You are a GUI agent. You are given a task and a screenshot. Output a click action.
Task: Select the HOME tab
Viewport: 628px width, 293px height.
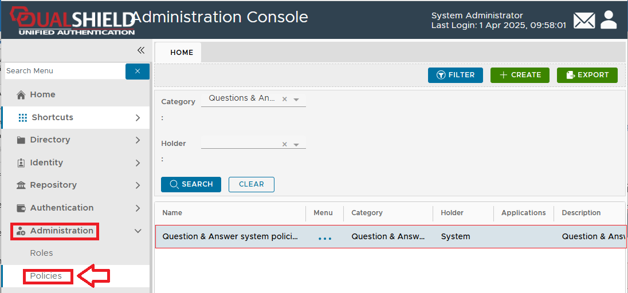[x=182, y=52]
